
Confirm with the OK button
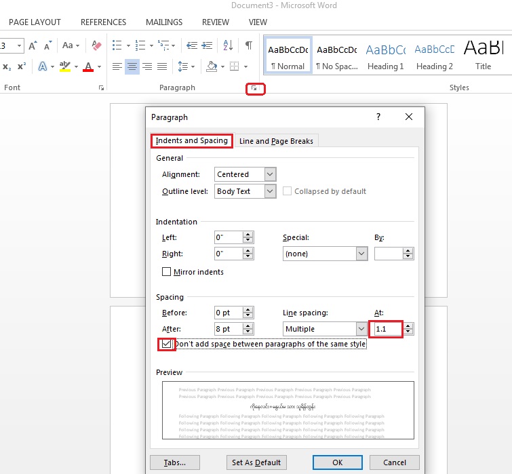point(338,462)
